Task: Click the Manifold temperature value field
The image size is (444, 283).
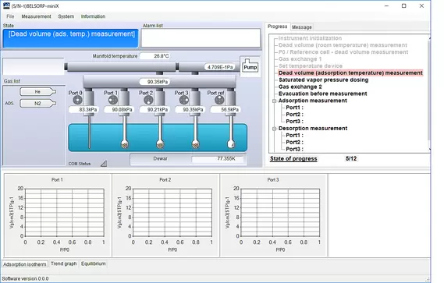Action: 156,56
